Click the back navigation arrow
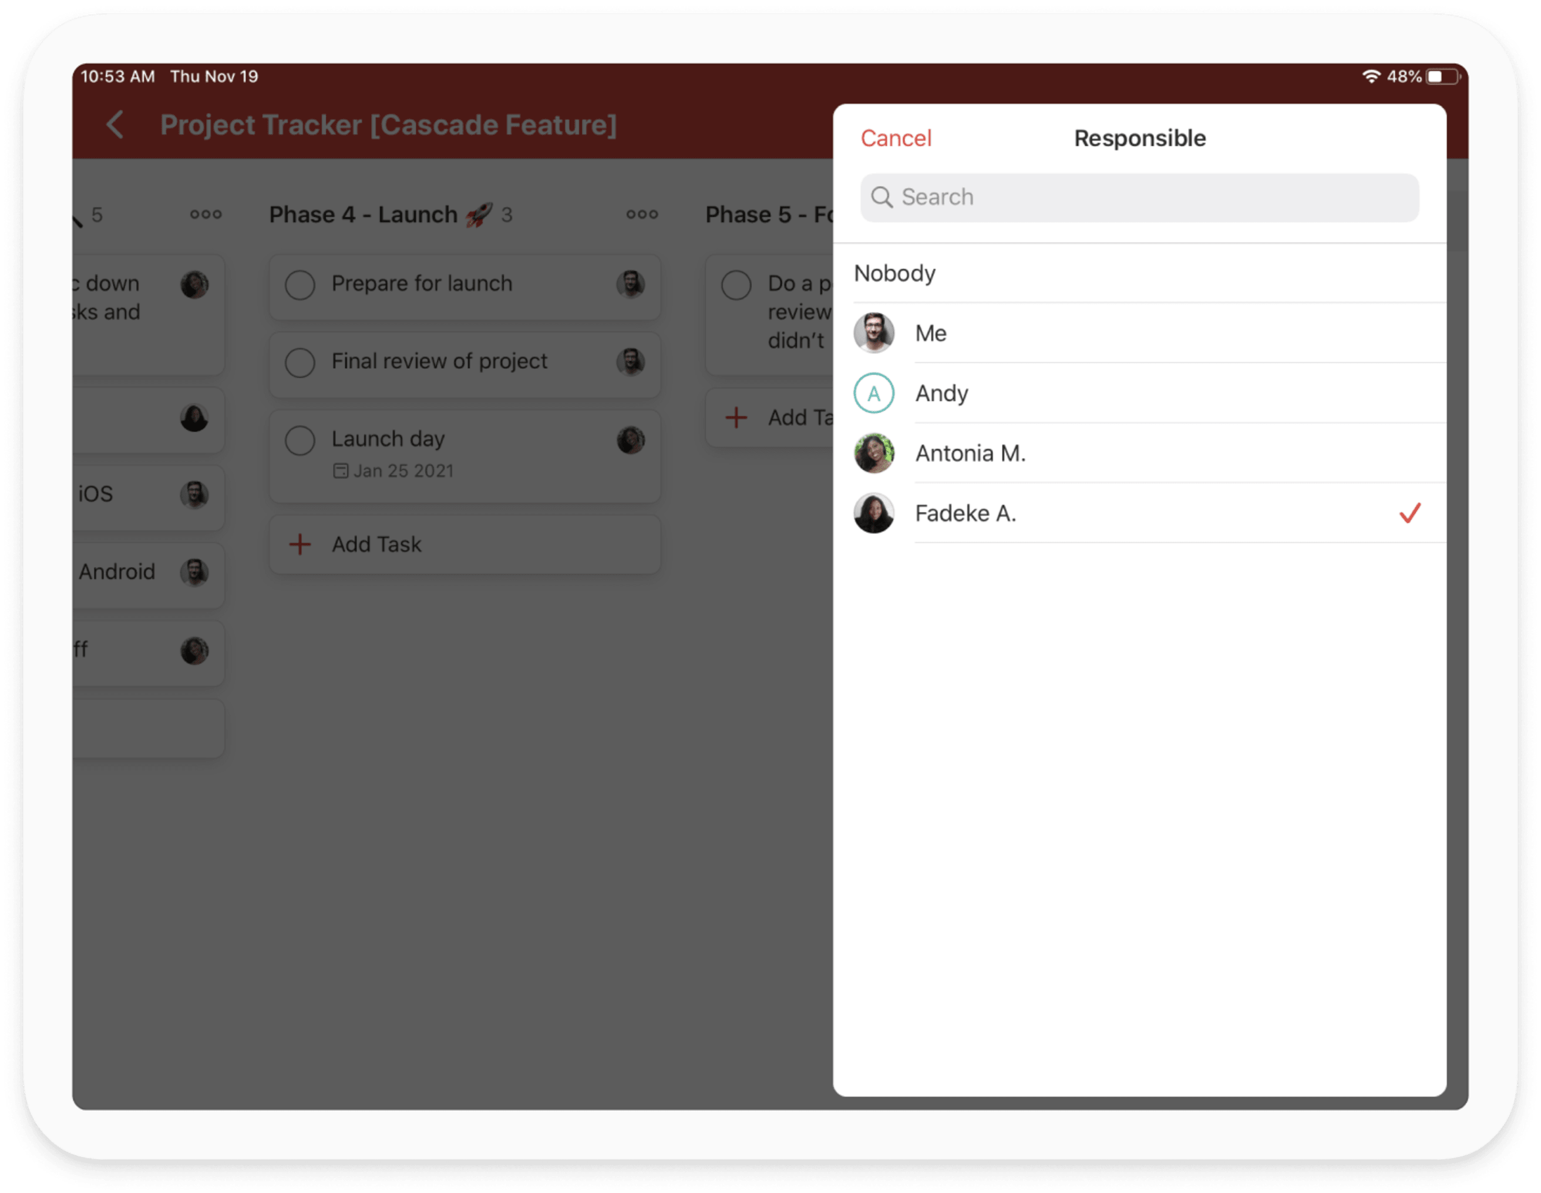 (x=115, y=126)
